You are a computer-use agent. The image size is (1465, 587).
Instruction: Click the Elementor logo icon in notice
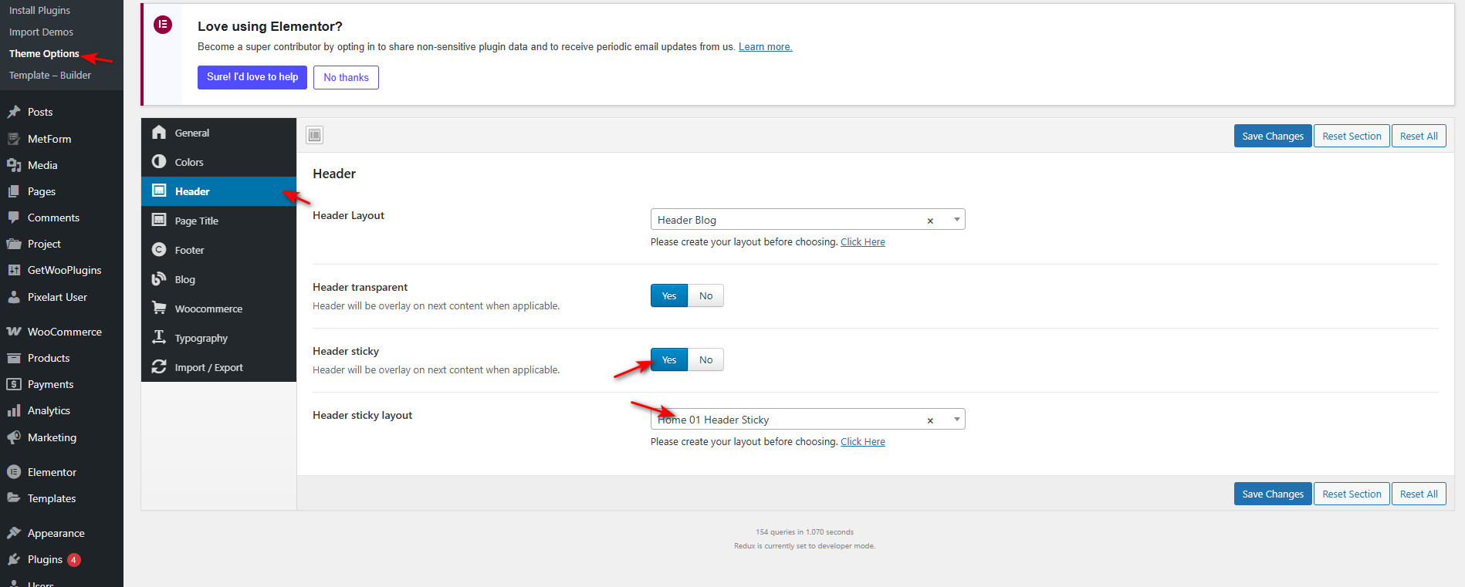click(163, 25)
